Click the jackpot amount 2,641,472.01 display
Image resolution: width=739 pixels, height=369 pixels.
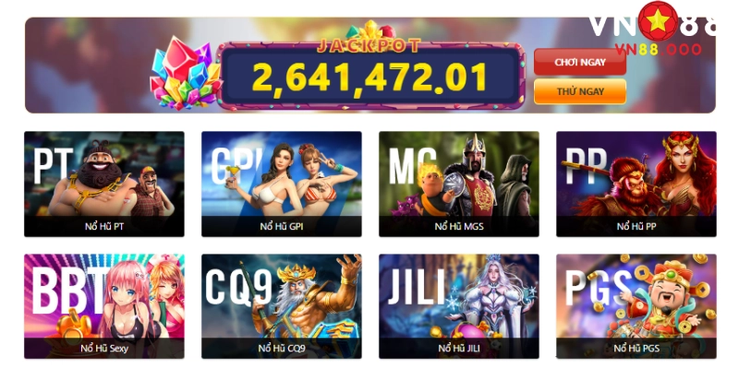click(370, 77)
